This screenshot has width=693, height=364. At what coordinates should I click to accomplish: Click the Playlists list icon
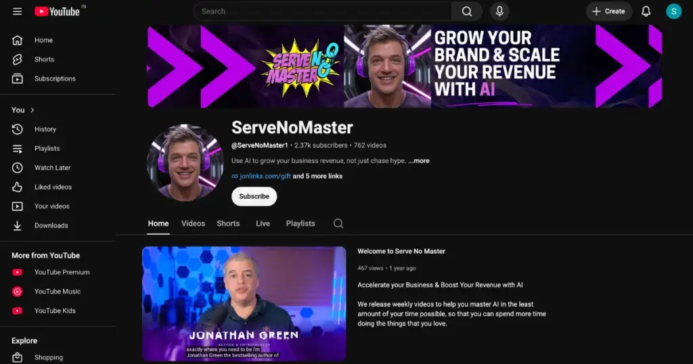click(x=17, y=148)
